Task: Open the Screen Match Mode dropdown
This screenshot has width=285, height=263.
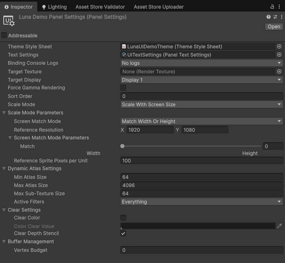Action: [x=202, y=121]
